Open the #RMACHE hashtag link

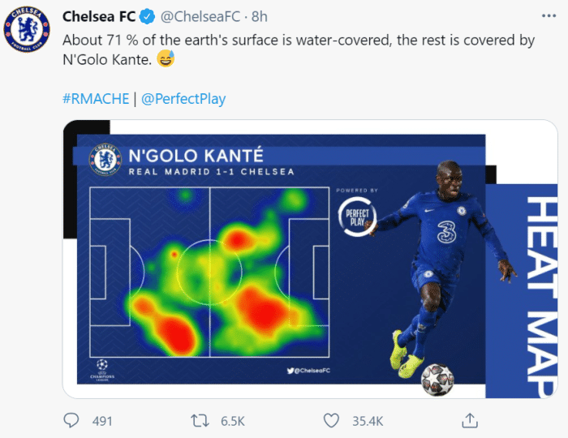(96, 99)
